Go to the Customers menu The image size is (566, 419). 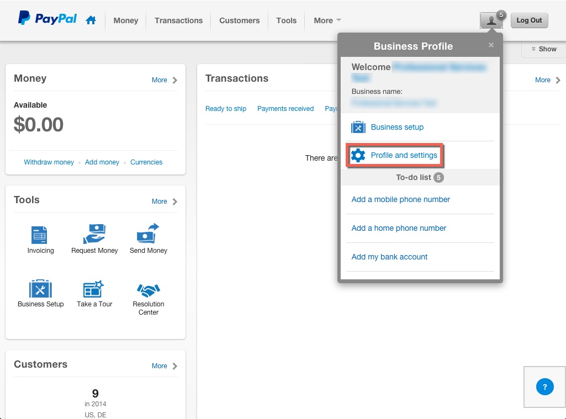tap(239, 20)
